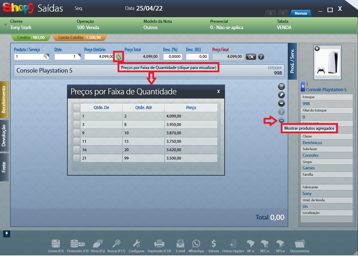Open Buscar (F11) search

point(117,246)
